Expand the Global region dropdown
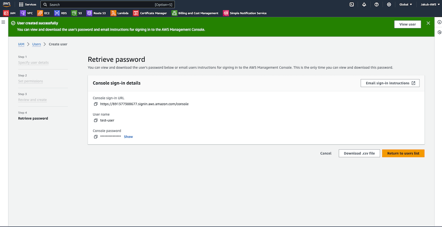 (x=405, y=4)
